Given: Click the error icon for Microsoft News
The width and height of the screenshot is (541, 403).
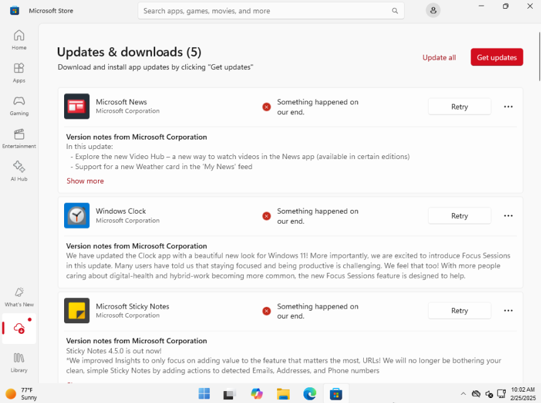Looking at the screenshot, I should click(x=266, y=107).
